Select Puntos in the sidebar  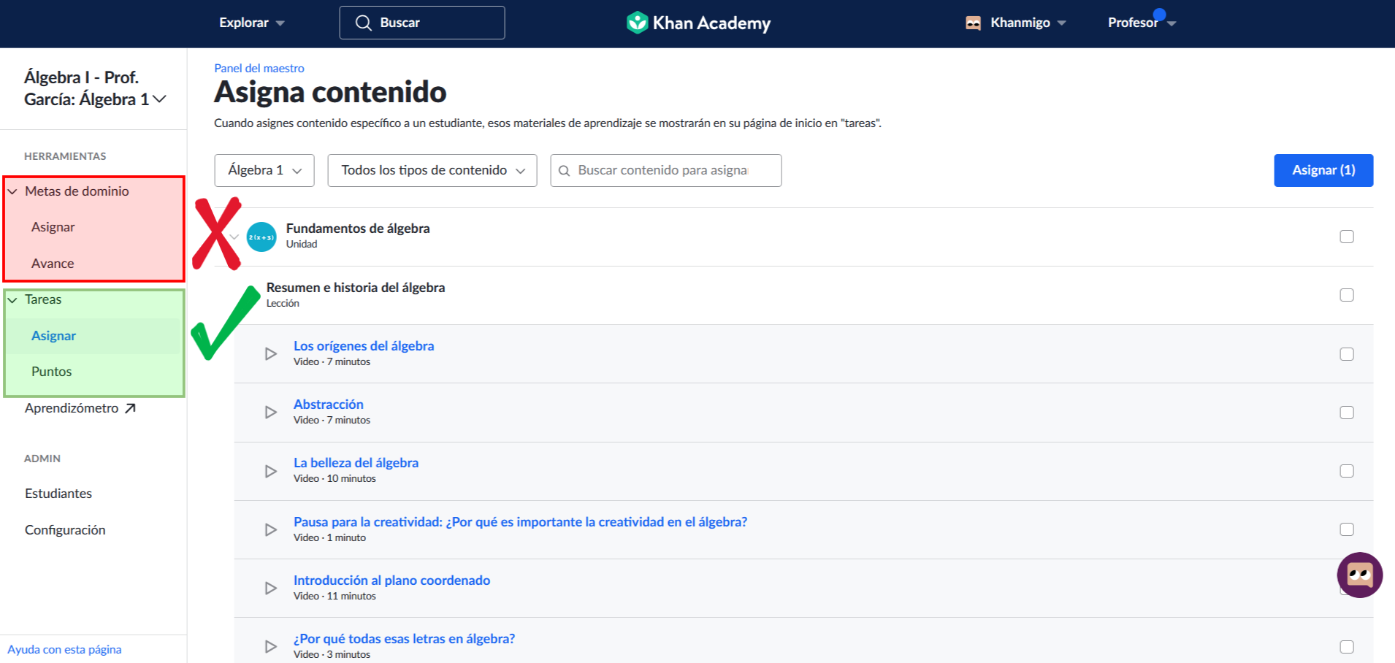(51, 372)
